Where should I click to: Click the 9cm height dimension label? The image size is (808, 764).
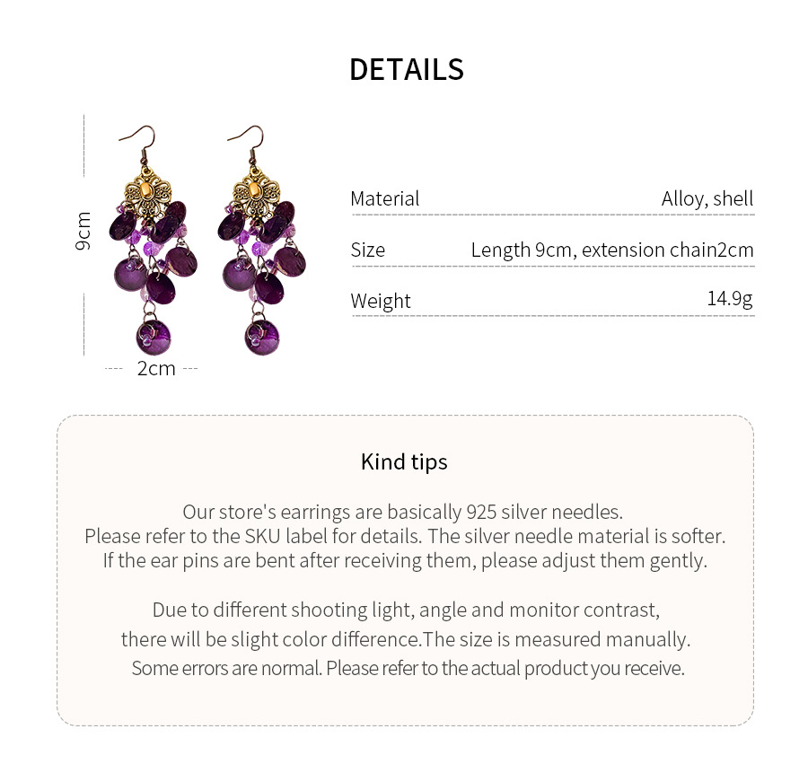[83, 231]
